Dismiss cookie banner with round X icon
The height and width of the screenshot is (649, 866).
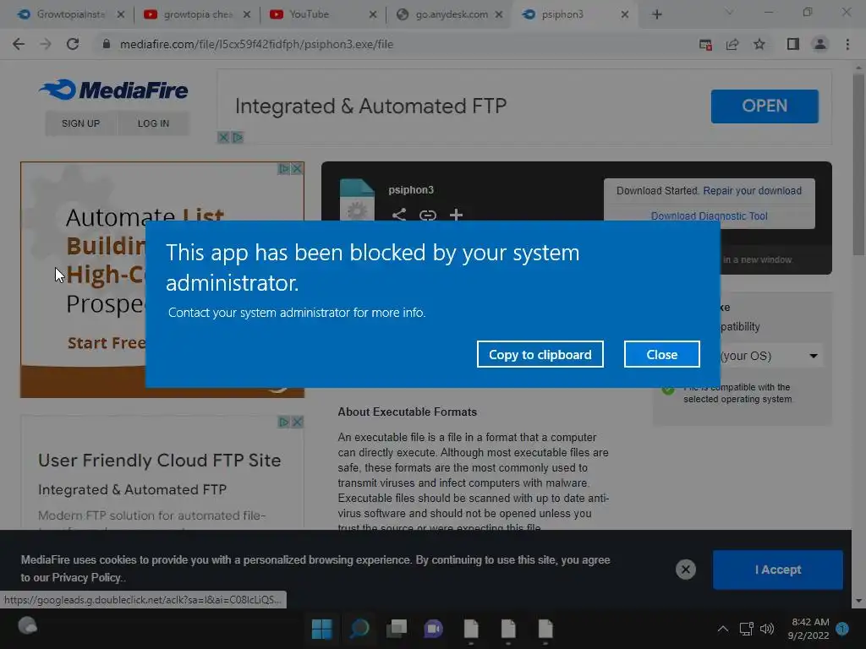[685, 570]
